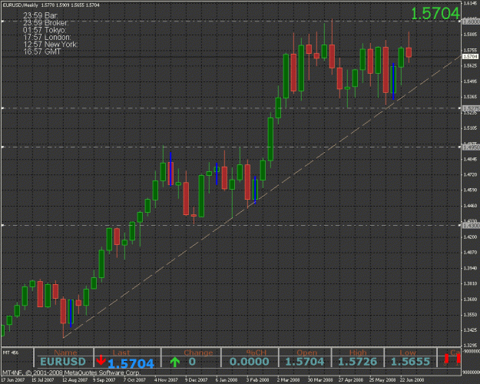
Task: Click the '2 Mar 2008' date label
Action: point(289,380)
